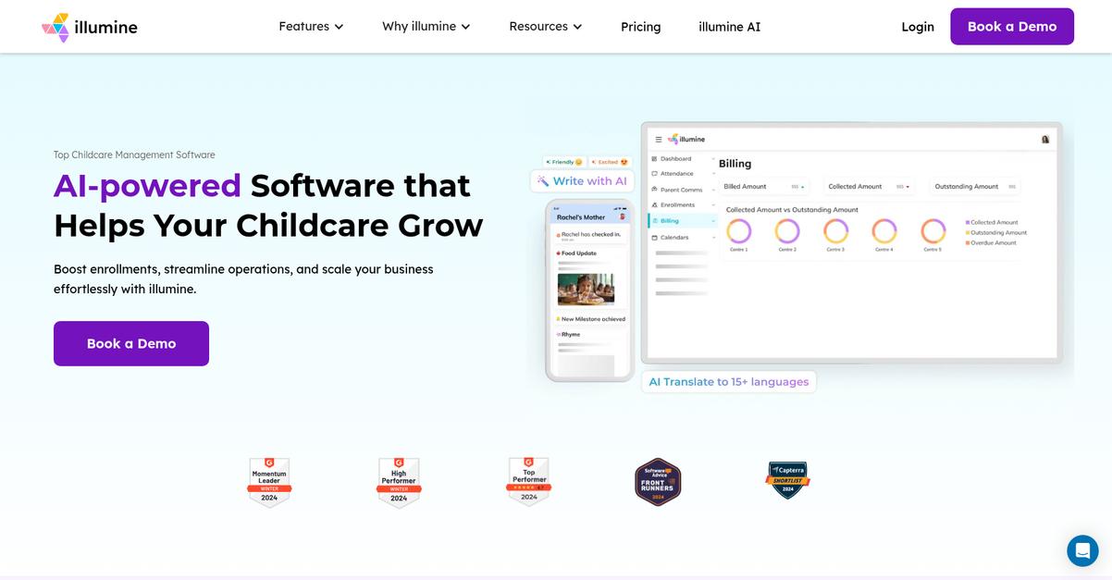Go to the Pricing page
Image resolution: width=1112 pixels, height=580 pixels.
[x=641, y=27]
